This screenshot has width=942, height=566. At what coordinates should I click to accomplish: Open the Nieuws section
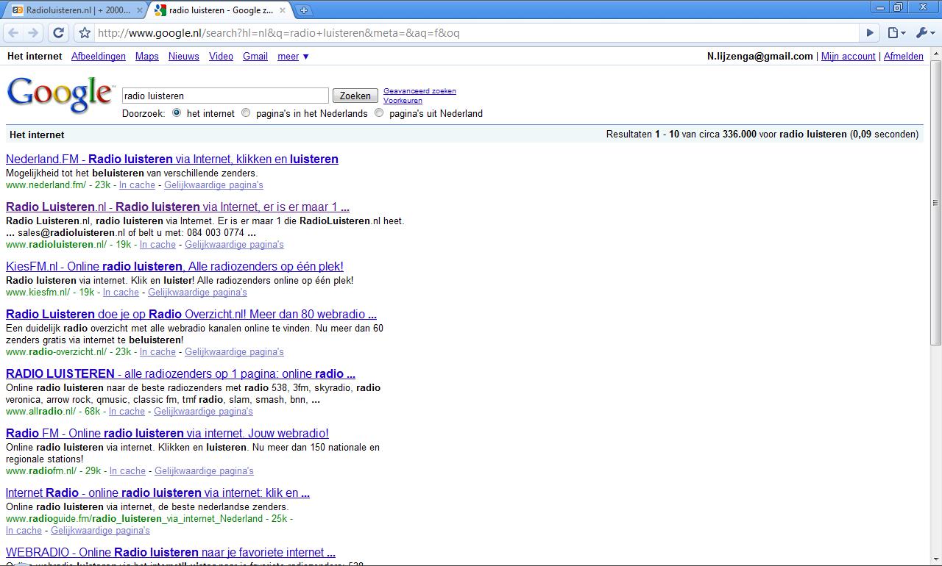coord(184,57)
